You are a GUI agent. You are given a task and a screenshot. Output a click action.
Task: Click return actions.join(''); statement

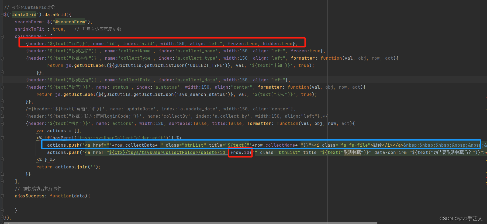(x=69, y=167)
